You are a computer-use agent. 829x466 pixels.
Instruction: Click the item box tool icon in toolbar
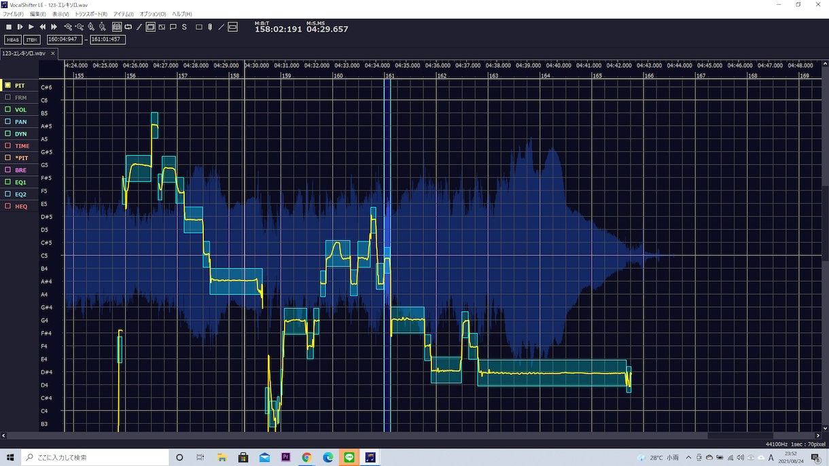point(232,27)
